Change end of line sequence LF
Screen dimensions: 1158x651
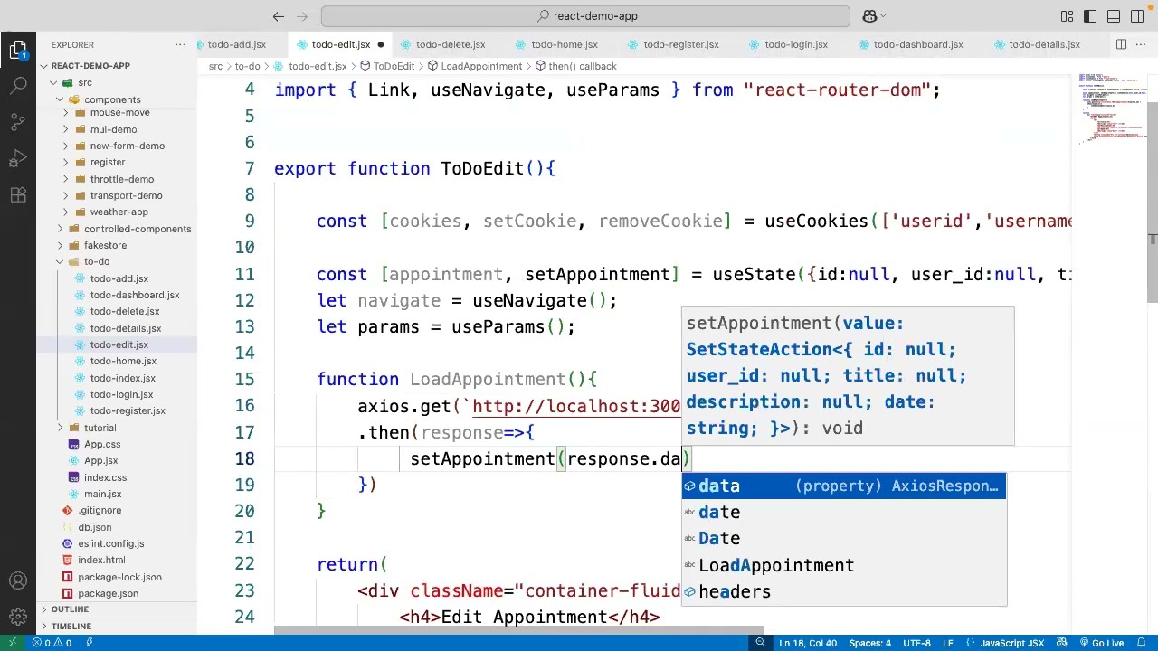coord(949,643)
